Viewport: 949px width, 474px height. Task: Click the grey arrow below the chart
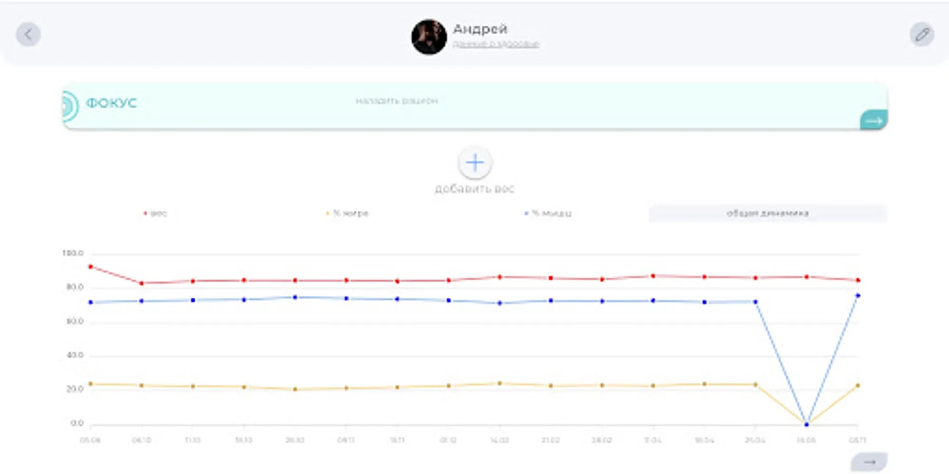coord(869,462)
